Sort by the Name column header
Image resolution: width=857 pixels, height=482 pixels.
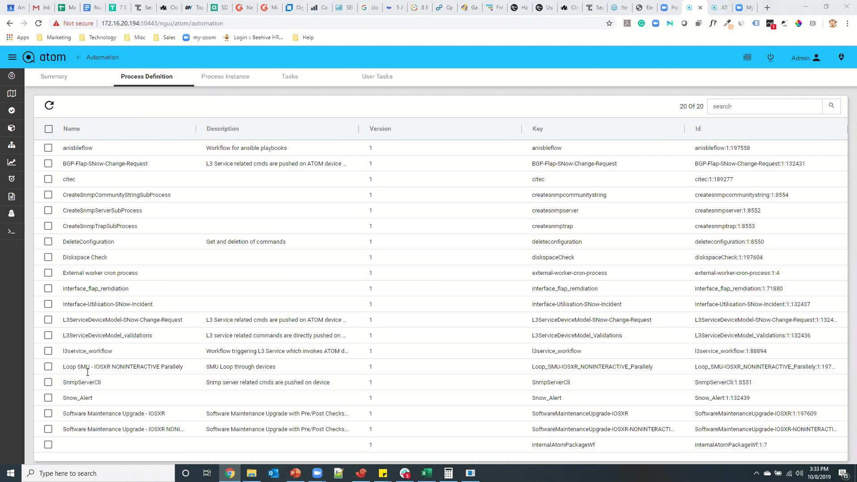coord(71,129)
